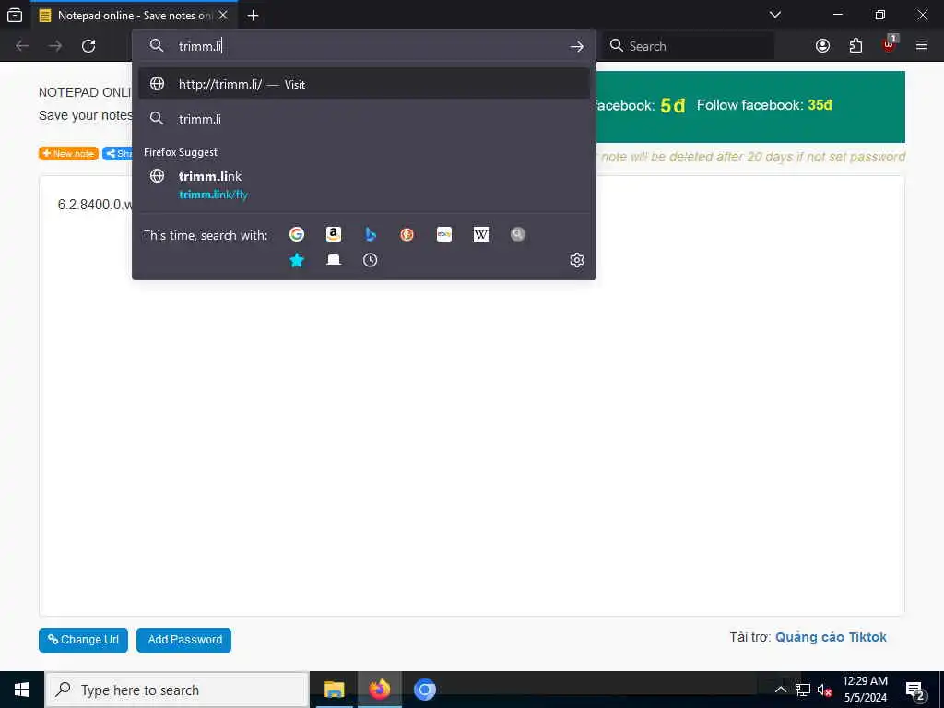
Task: Click the gray magnifier search engine icon
Action: (518, 234)
